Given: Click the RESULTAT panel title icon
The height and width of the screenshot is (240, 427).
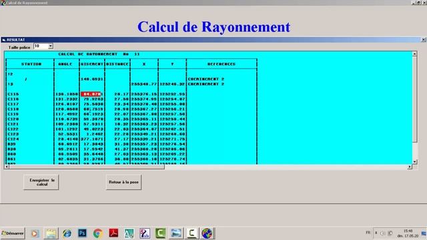Looking at the screenshot, I should (x=3, y=40).
